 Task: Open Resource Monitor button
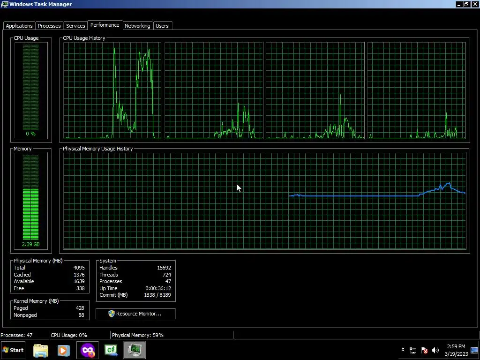point(135,314)
